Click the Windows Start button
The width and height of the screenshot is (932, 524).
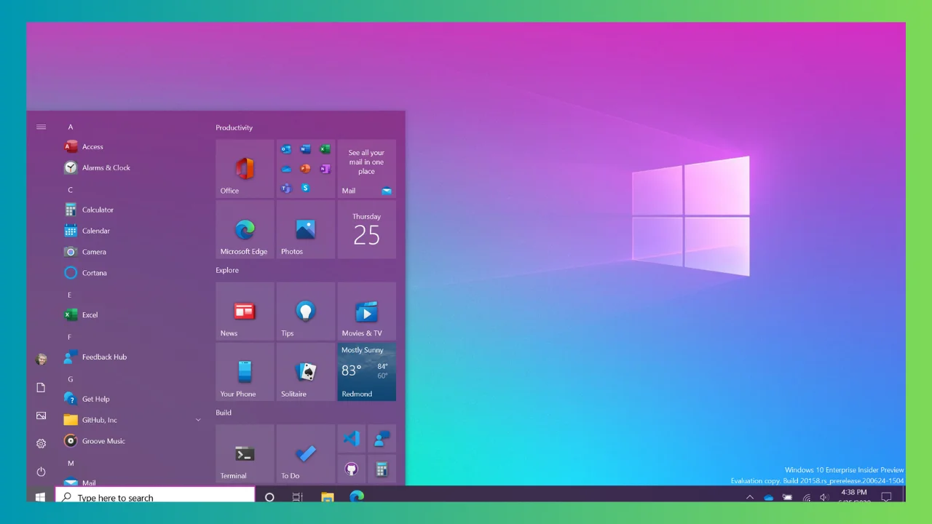coord(41,496)
